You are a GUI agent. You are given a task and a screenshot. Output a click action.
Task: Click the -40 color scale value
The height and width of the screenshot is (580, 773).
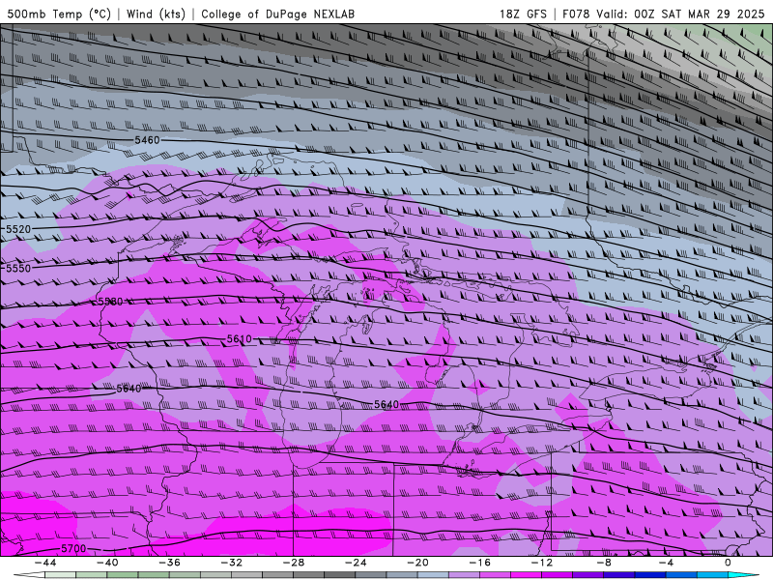pos(107,563)
